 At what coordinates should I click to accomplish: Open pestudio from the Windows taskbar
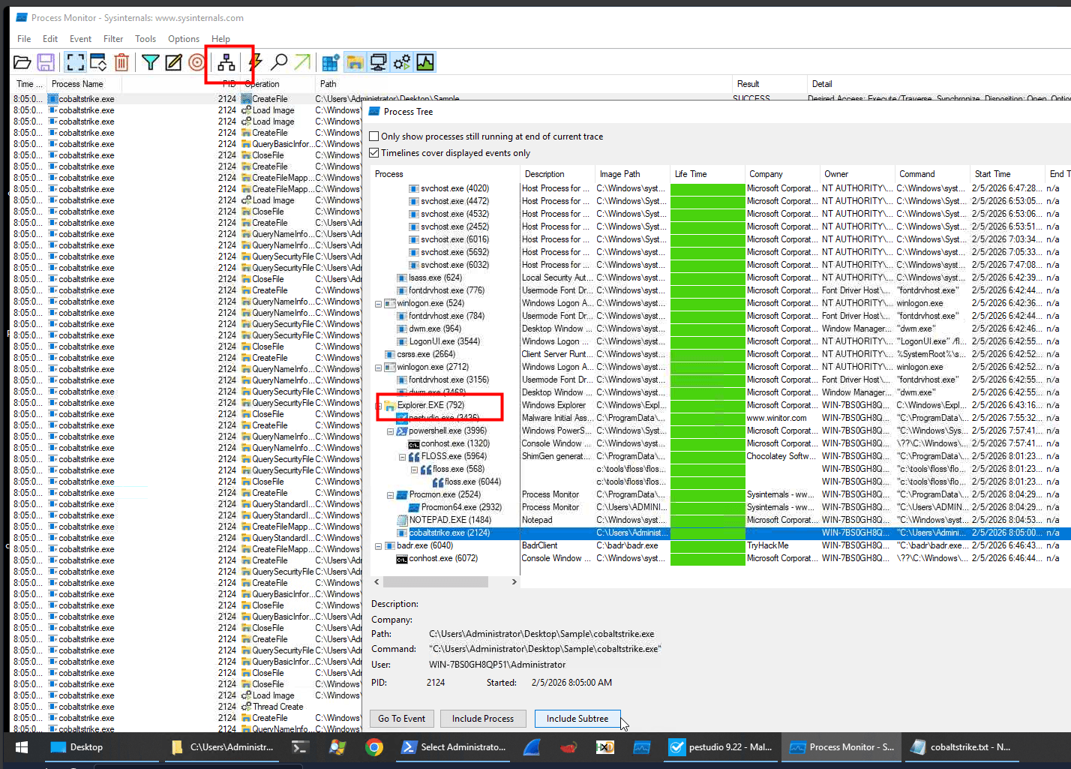(x=720, y=747)
